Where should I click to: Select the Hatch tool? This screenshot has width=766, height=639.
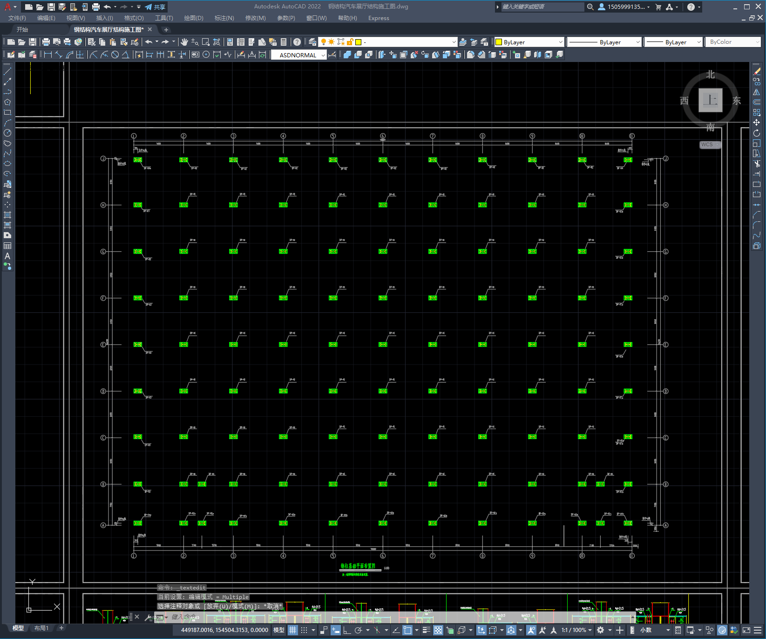tap(7, 215)
